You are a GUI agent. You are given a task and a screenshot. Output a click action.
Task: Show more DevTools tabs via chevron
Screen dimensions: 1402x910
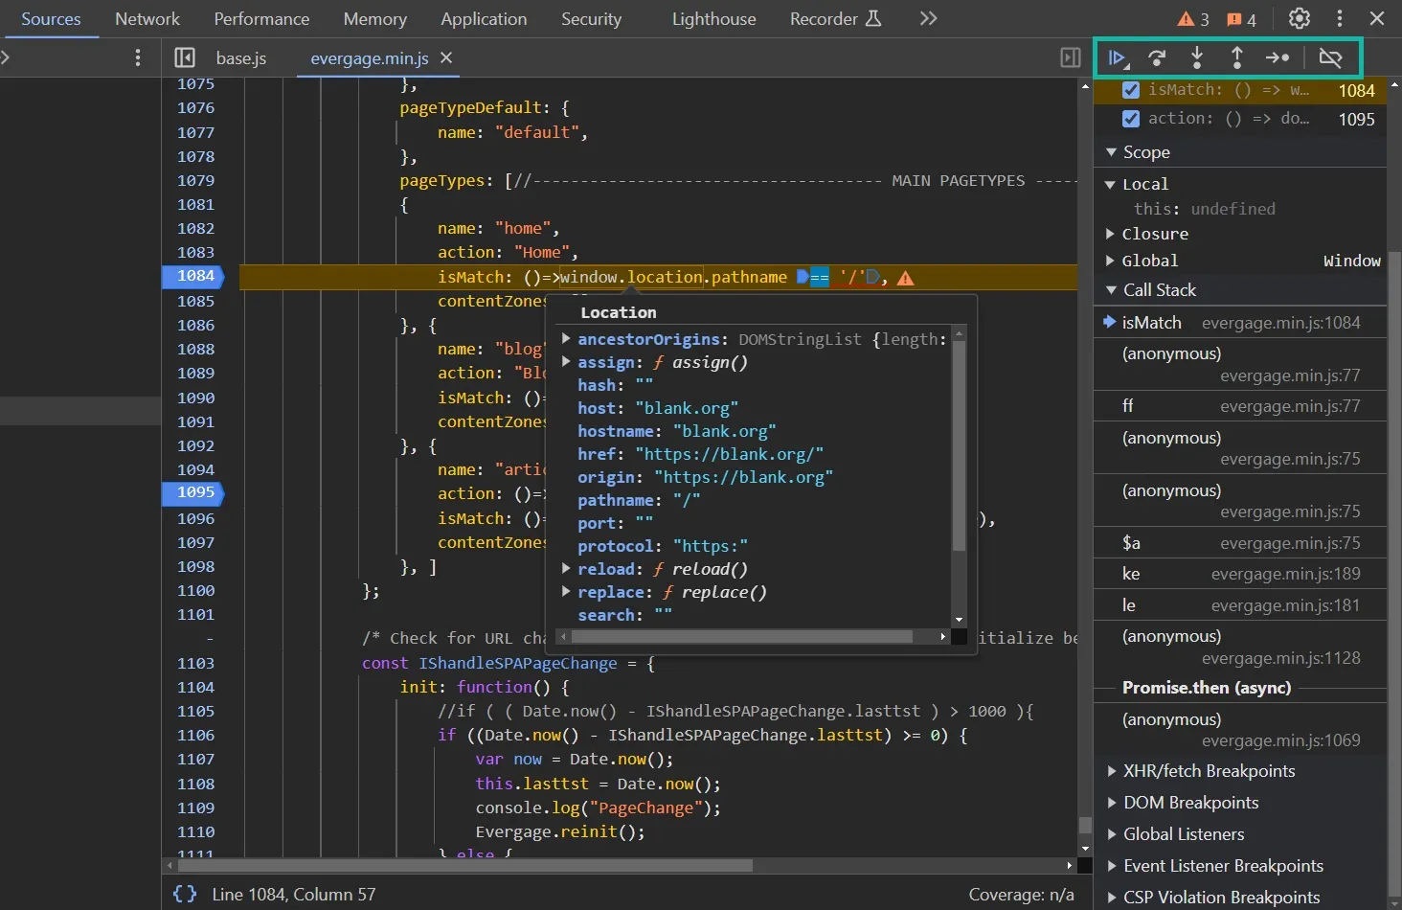click(928, 18)
